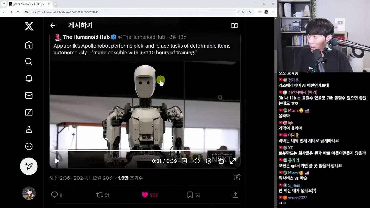
Task: Bookmark this page with star icon
Action: pyautogui.click(x=250, y=12)
